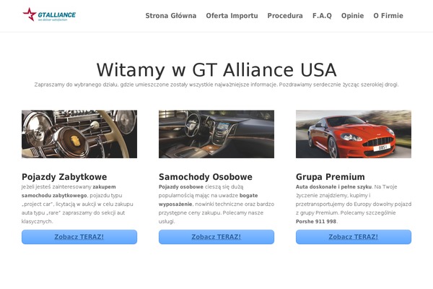The width and height of the screenshot is (433, 289).
Task: Click the GT Alliance star logo
Action: pos(49,14)
